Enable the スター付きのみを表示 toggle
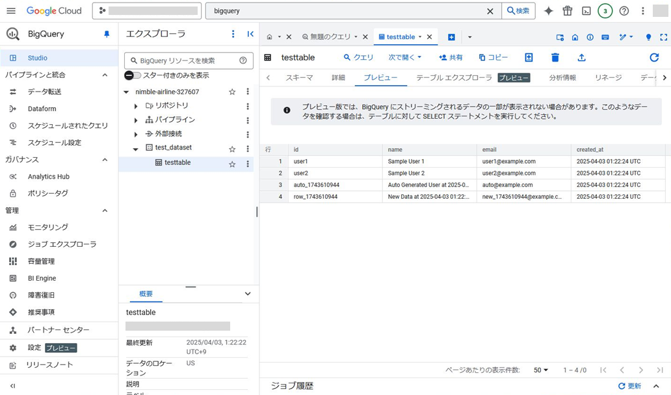671x395 pixels. 132,75
